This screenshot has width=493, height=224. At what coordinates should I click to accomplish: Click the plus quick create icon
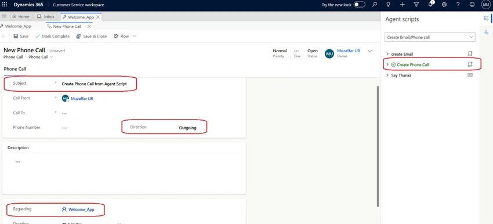[402, 5]
